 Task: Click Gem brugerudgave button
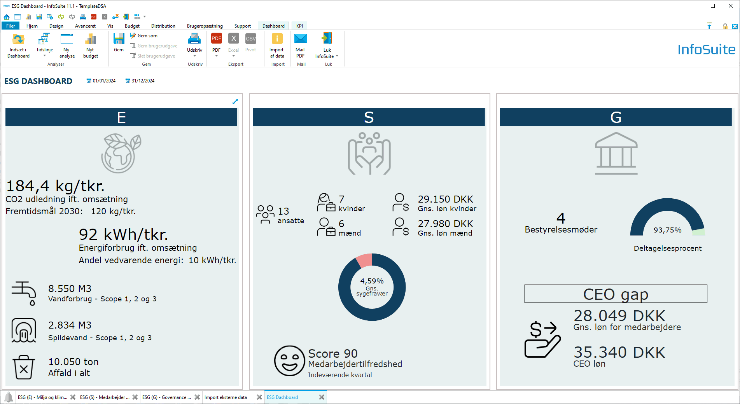pyautogui.click(x=154, y=46)
